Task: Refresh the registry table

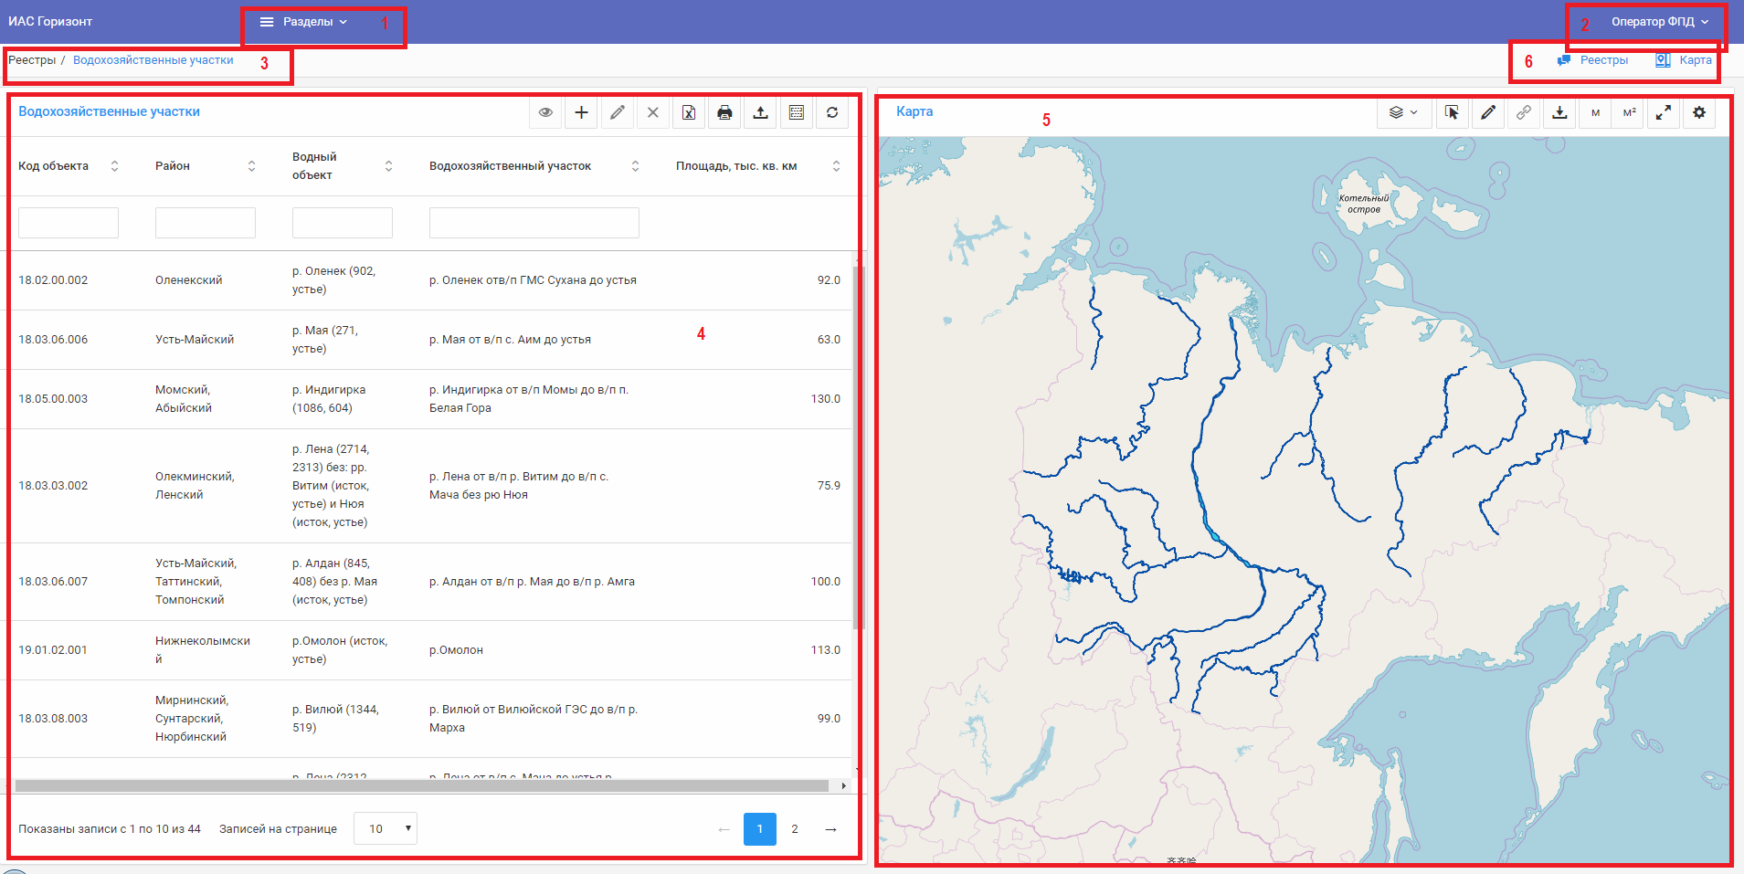Action: [x=832, y=112]
